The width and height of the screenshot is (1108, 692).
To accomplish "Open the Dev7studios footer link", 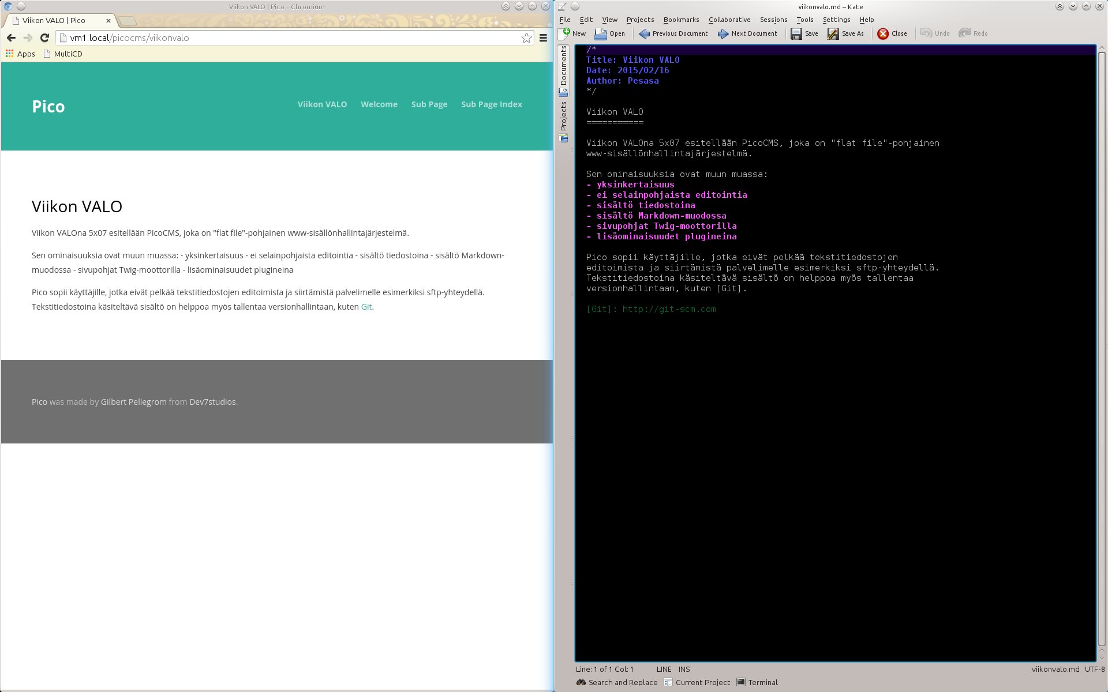I will coord(212,402).
